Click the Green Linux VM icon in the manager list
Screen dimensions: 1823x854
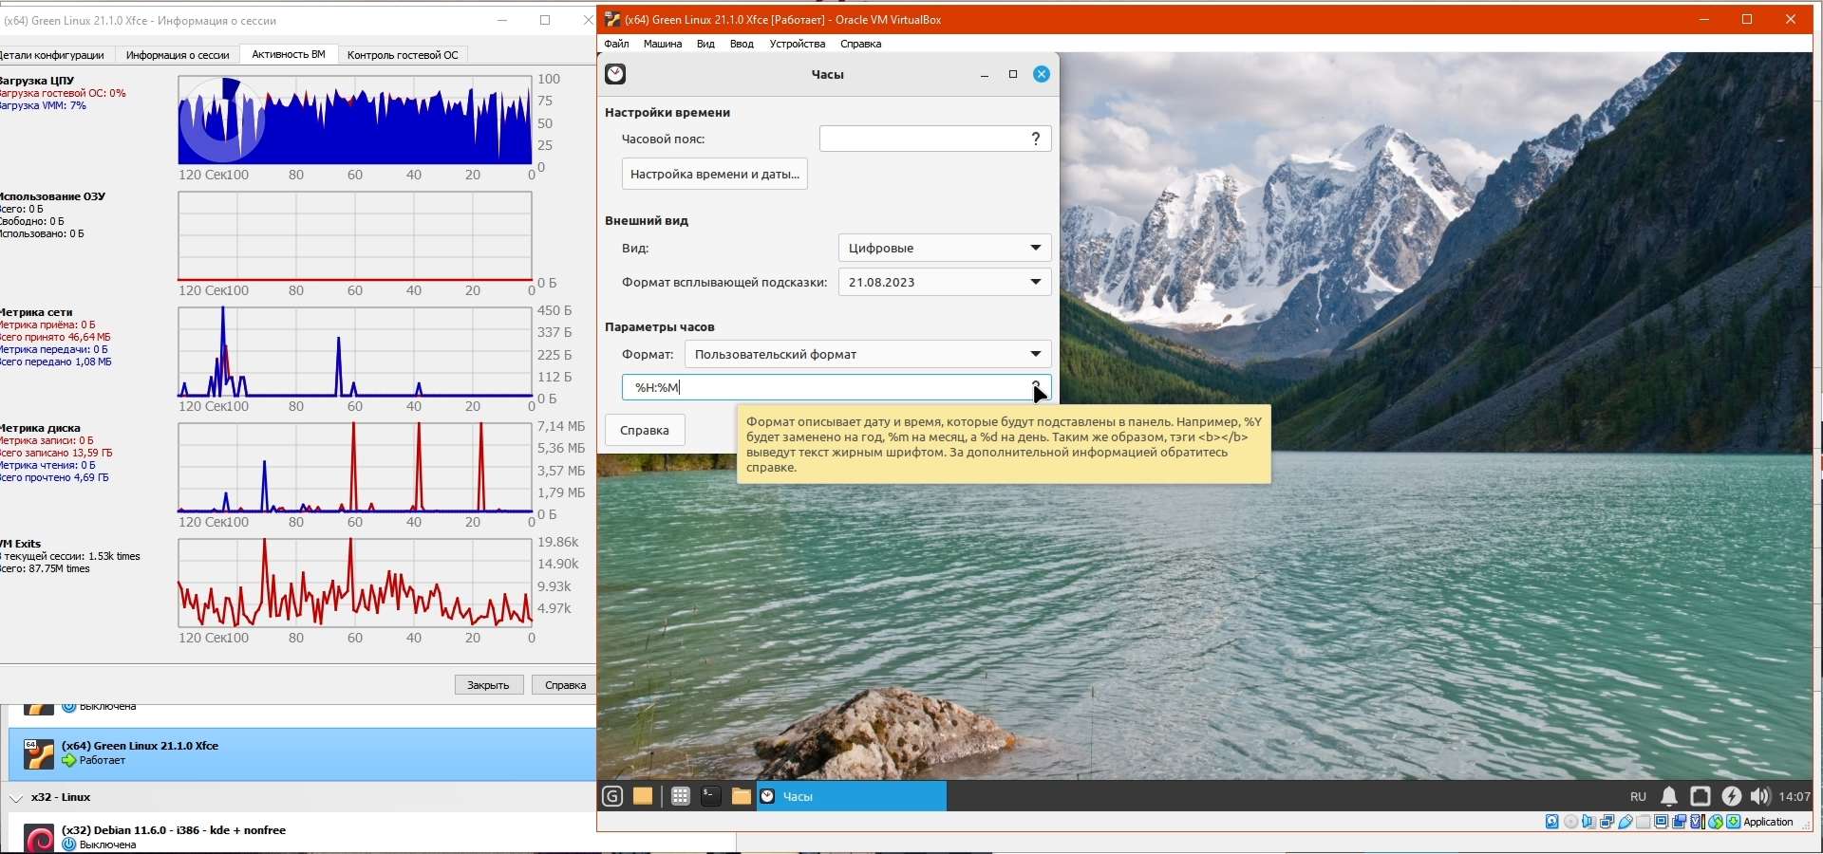click(39, 753)
